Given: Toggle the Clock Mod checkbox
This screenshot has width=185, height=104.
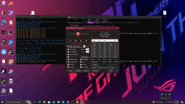Looking at the screenshot, I should pos(68,49).
